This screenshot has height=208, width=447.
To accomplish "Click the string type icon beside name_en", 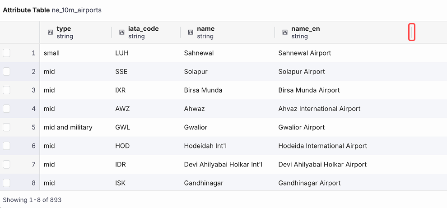I will coord(285,32).
